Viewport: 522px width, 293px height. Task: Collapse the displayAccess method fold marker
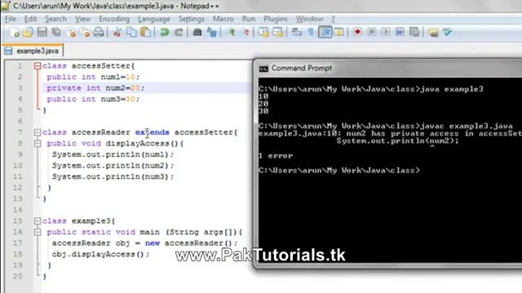point(38,143)
